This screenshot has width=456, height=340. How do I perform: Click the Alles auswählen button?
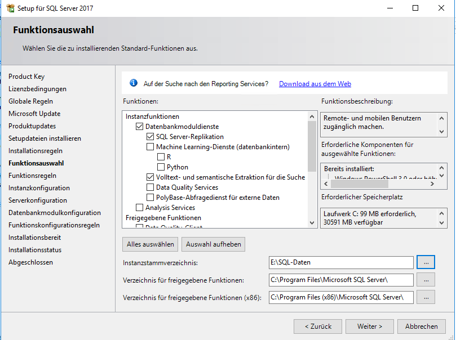pos(150,244)
